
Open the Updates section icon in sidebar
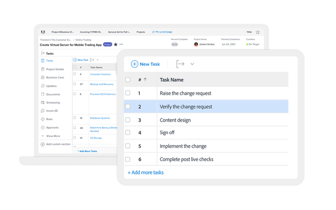pyautogui.click(x=43, y=86)
